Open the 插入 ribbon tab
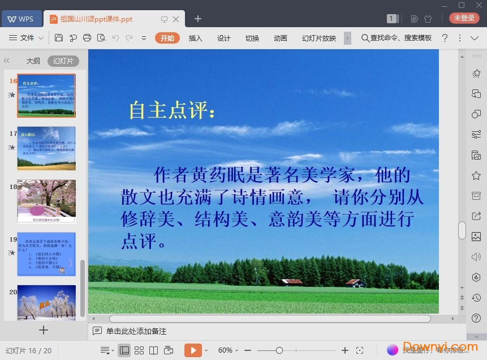Screen dimensions: 487x360 tap(195, 38)
